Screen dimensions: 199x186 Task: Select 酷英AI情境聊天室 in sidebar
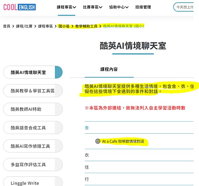[33, 72]
